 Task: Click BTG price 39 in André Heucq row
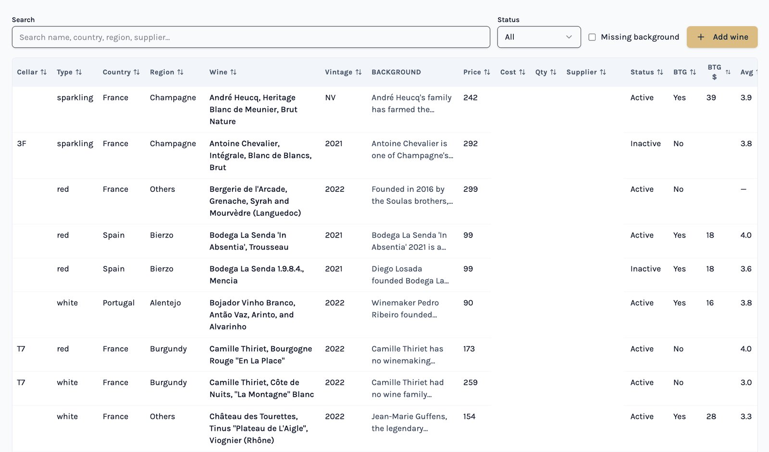click(711, 98)
